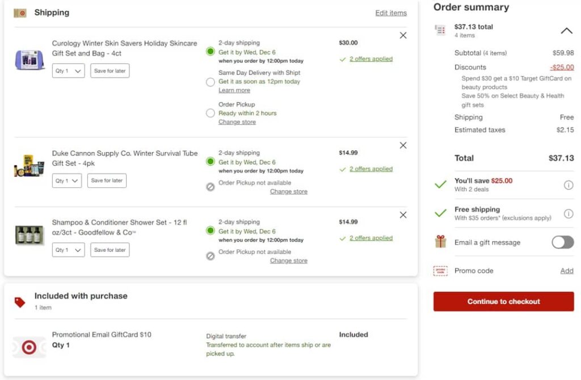Add a promo code
The image size is (581, 380).
[x=566, y=271]
